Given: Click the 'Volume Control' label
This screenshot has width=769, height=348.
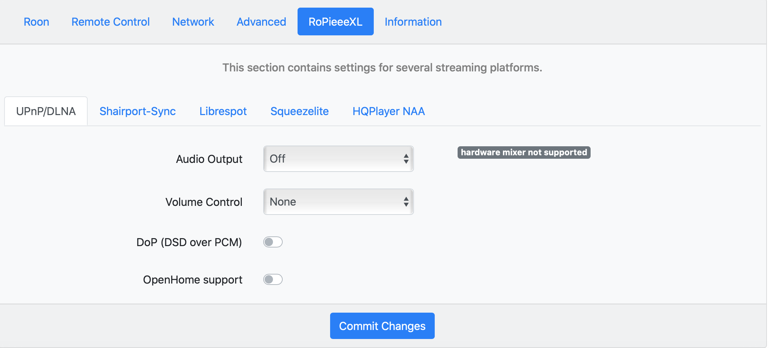Looking at the screenshot, I should coord(204,202).
